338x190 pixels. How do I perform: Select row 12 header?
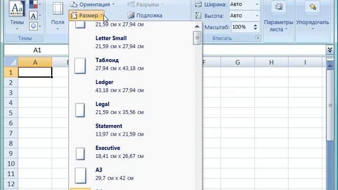(11, 184)
